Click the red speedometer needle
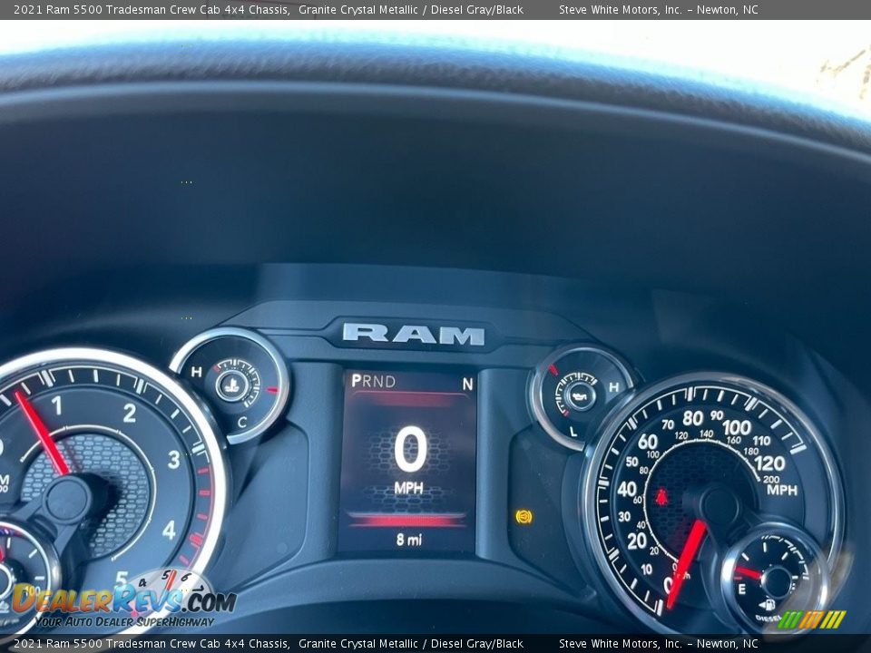Image resolution: width=871 pixels, height=653 pixels. click(x=686, y=563)
